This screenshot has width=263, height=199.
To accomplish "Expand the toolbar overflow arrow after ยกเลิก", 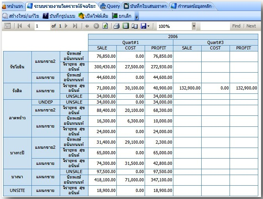I will [137, 16].
